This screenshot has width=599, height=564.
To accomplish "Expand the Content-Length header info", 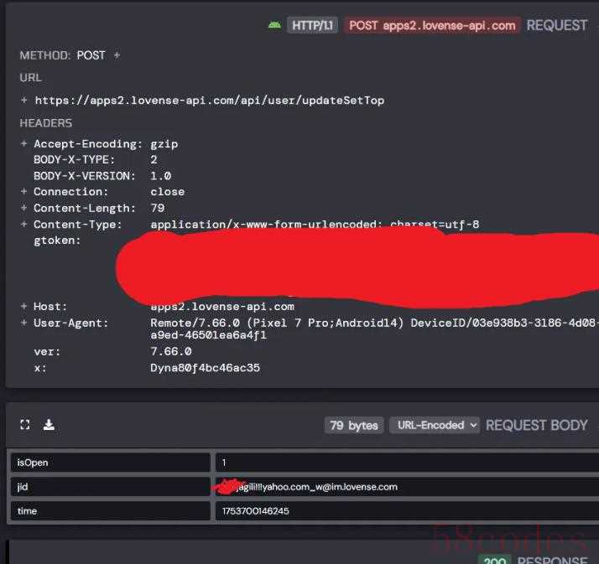I will (x=24, y=208).
